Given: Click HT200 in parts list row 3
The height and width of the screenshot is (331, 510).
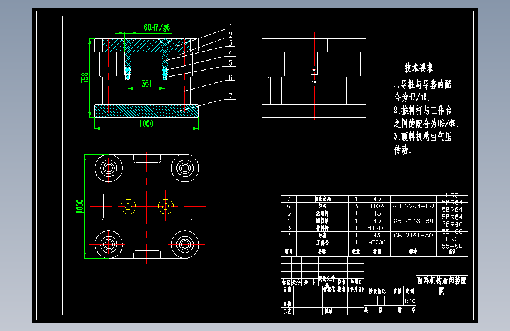Looking at the screenshot, I should [x=376, y=228].
